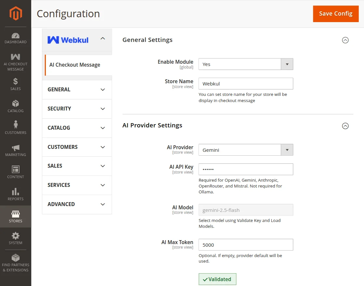Focus the AI Max Token field
This screenshot has width=364, height=286.
coord(246,245)
